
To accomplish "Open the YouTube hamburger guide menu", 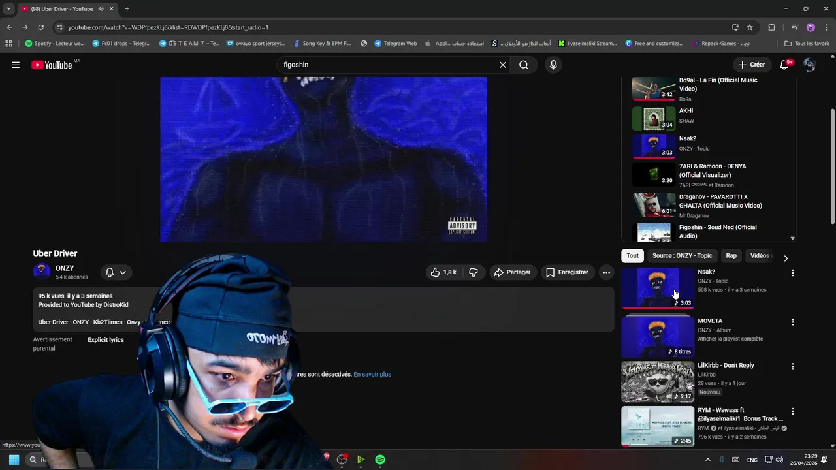I will (x=16, y=65).
